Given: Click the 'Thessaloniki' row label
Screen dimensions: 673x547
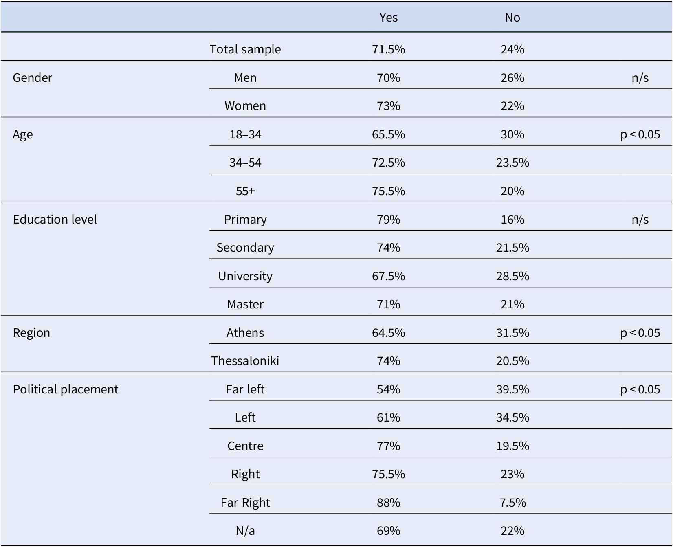Looking at the screenshot, I should (x=245, y=361).
